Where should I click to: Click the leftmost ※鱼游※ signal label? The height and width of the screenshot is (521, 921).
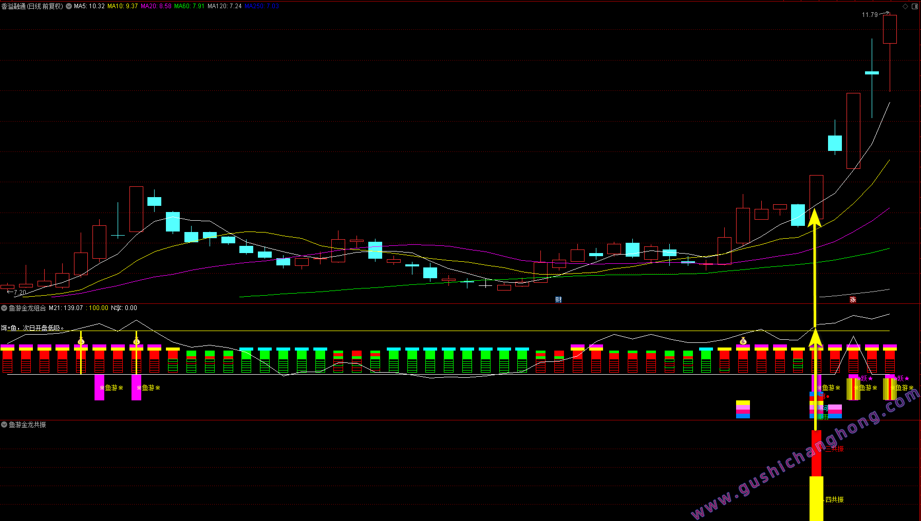[111, 388]
